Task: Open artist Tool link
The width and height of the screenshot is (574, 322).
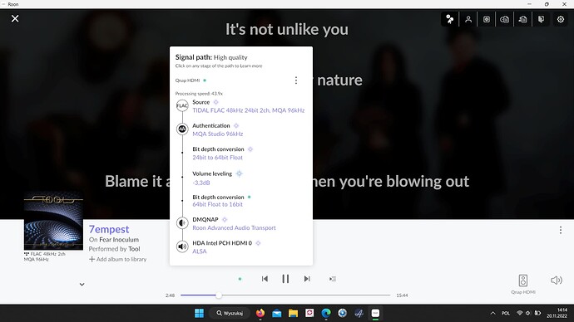Action: [134, 249]
